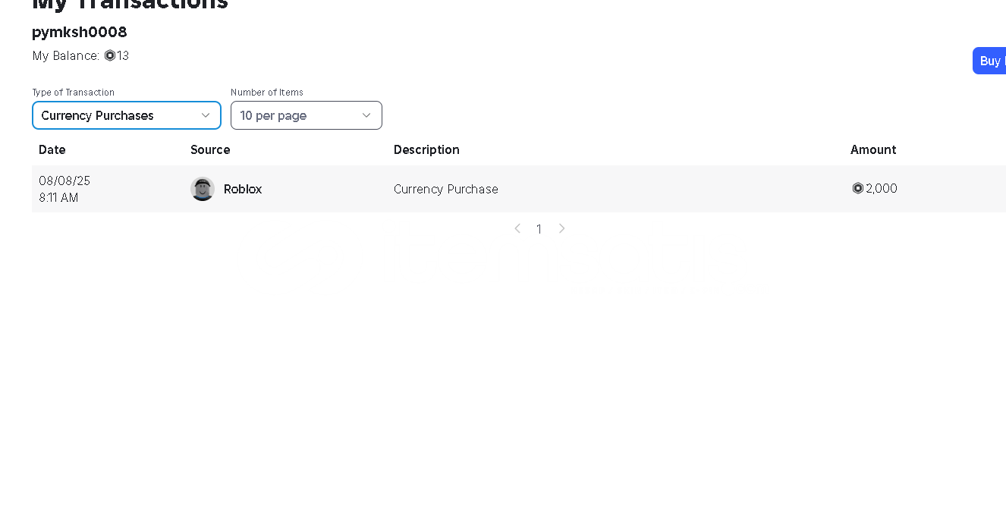Click the Currency Purchase description text
Screen dimensions: 1006x515
point(446,189)
